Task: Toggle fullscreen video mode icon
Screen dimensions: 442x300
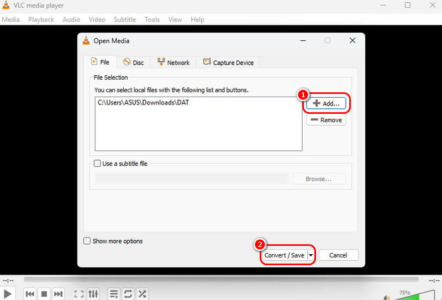Action: (x=79, y=294)
